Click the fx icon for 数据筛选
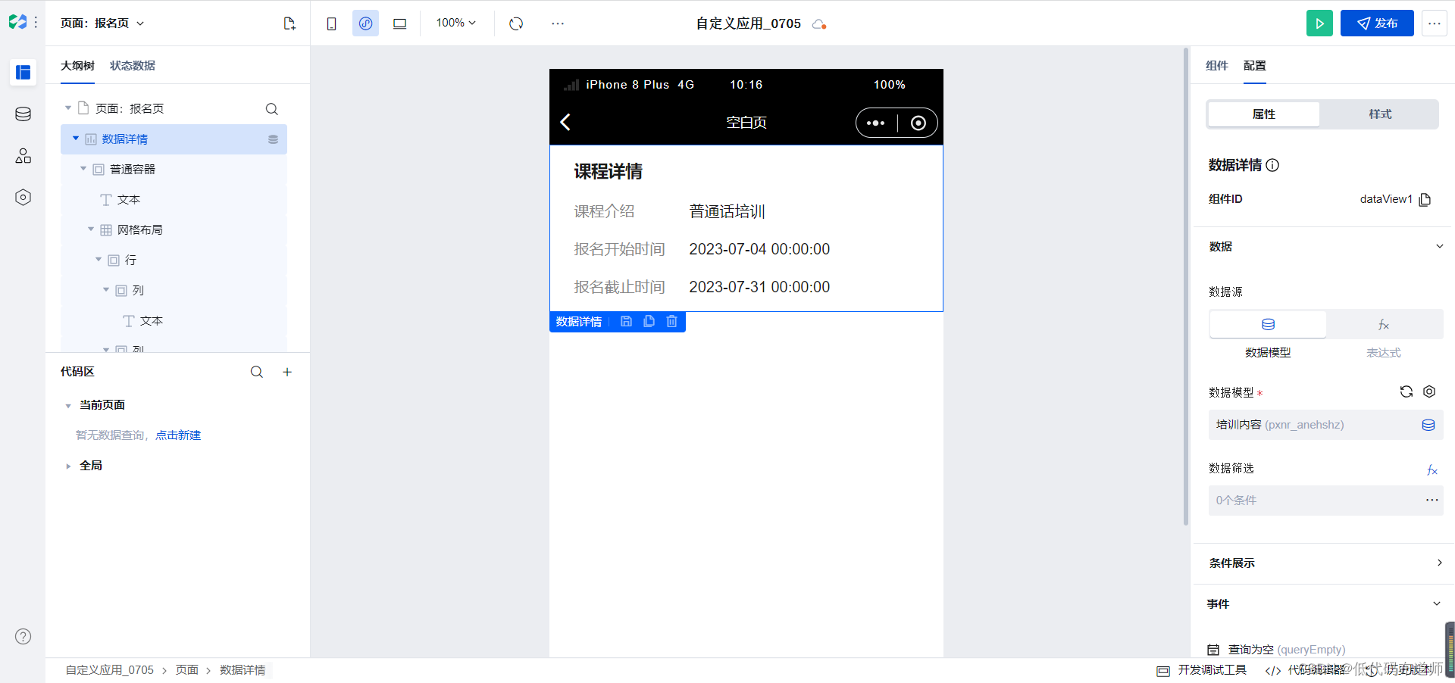Image resolution: width=1455 pixels, height=683 pixels. (x=1432, y=470)
